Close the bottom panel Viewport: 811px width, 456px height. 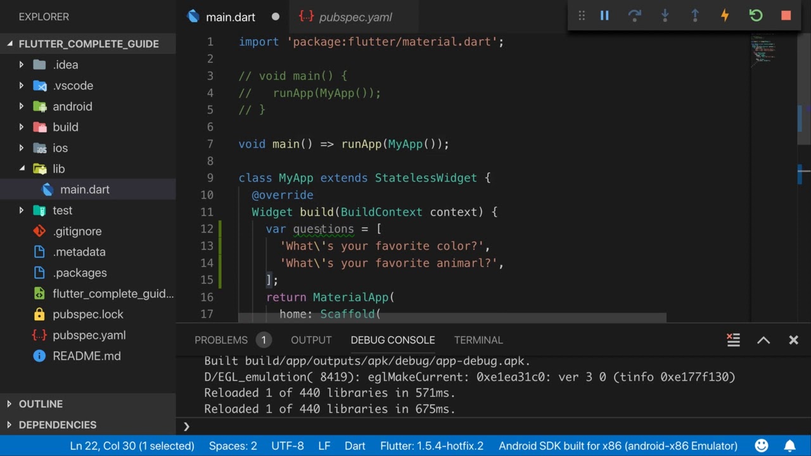pyautogui.click(x=793, y=340)
